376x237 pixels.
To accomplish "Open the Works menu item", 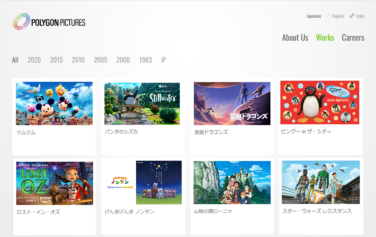I will tap(325, 37).
